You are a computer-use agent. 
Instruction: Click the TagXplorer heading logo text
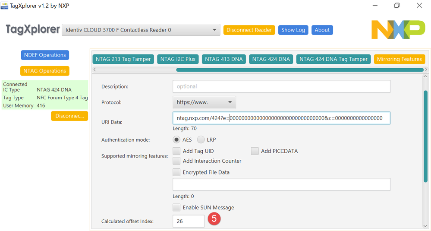[x=33, y=29]
